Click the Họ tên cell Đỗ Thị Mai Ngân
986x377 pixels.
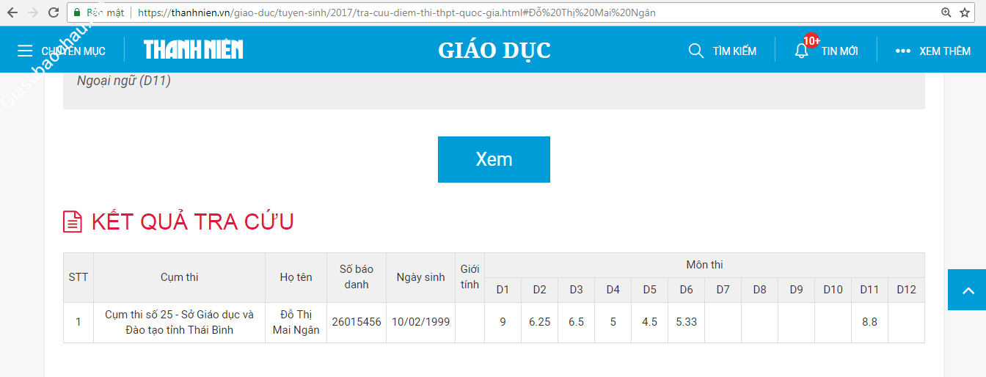(x=296, y=322)
